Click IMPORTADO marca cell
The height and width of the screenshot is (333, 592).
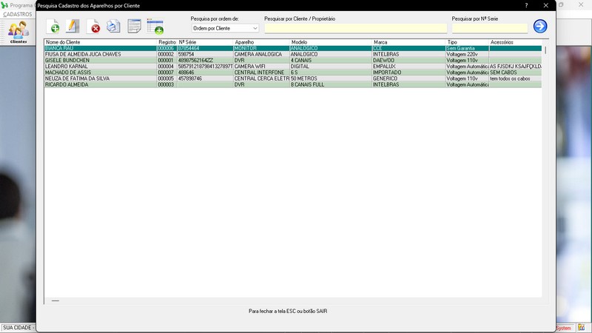pyautogui.click(x=409, y=73)
